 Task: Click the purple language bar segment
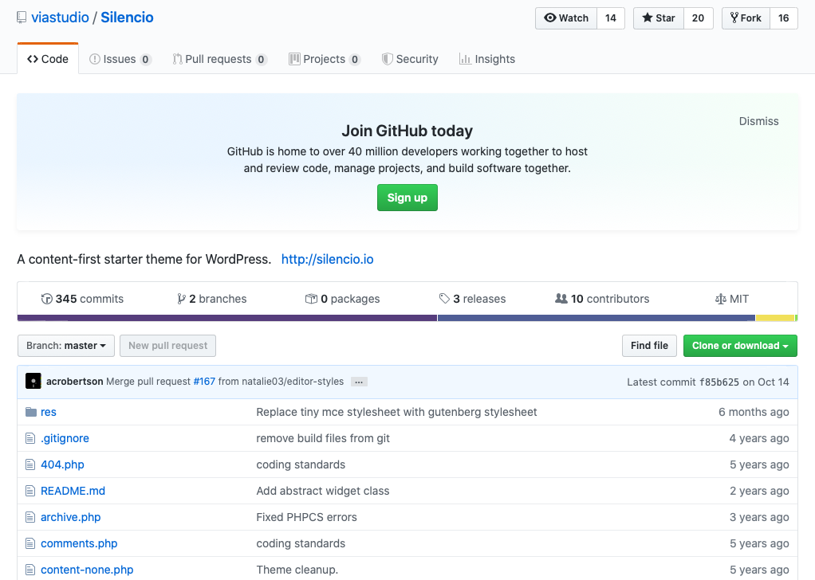pyautogui.click(x=227, y=318)
